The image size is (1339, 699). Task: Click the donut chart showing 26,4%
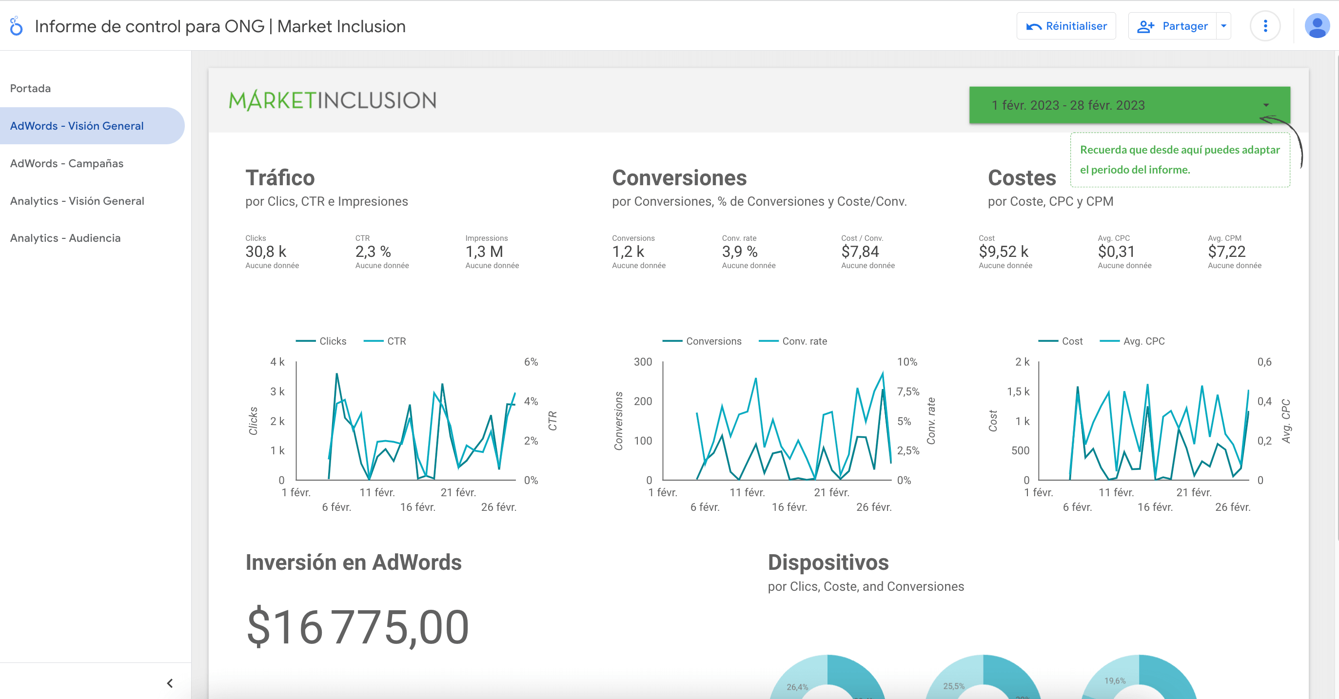point(827,677)
